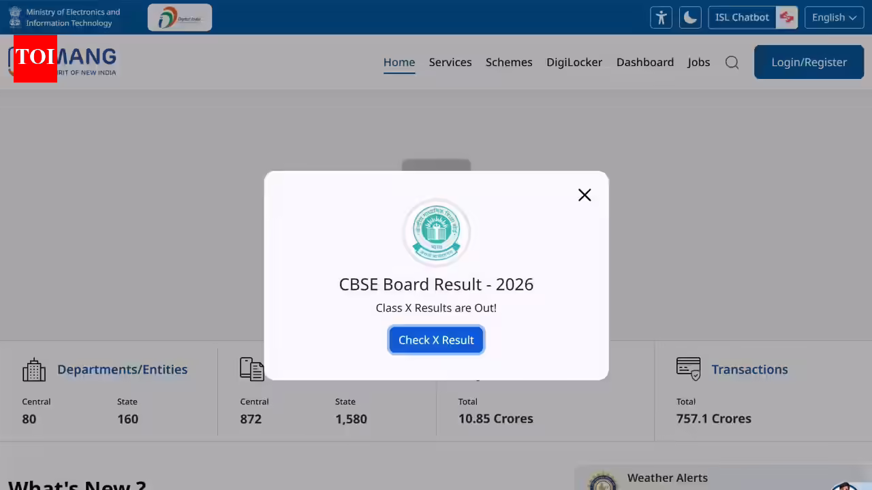Image resolution: width=872 pixels, height=490 pixels.
Task: Open the Services menu
Action: click(x=450, y=62)
